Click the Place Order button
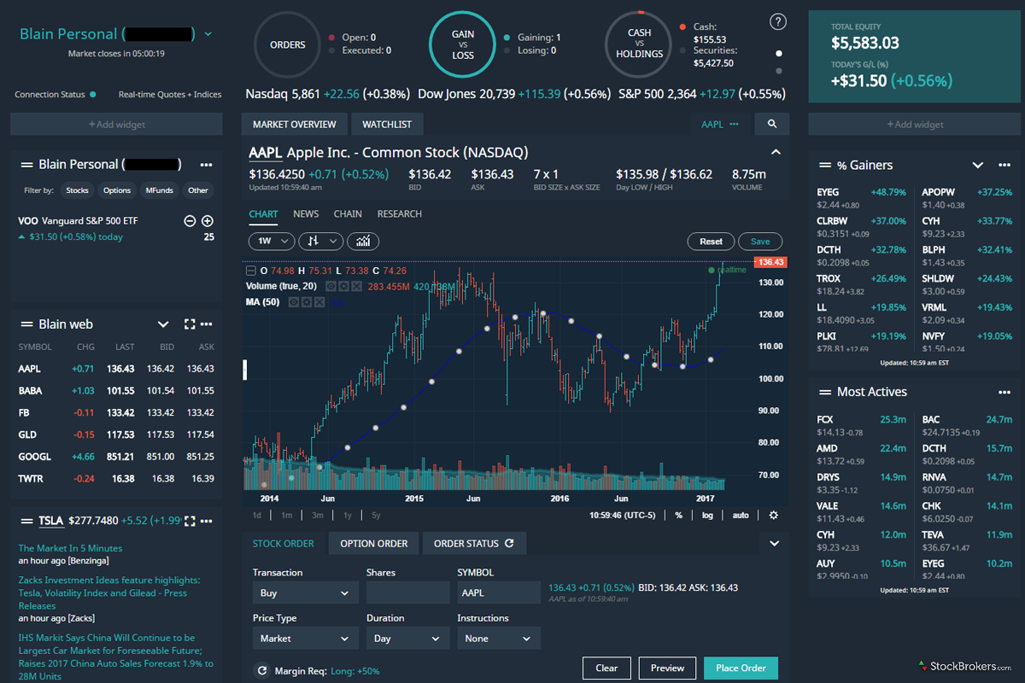The width and height of the screenshot is (1025, 683). pyautogui.click(x=741, y=668)
